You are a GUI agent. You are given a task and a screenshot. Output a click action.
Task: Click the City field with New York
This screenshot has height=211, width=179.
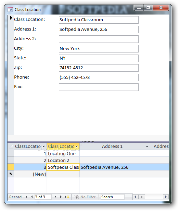pyautogui.click(x=99, y=49)
